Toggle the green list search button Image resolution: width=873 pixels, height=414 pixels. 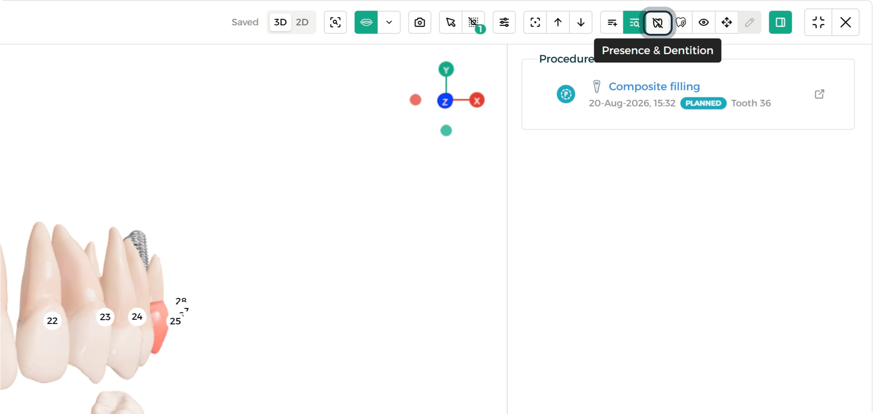(634, 22)
